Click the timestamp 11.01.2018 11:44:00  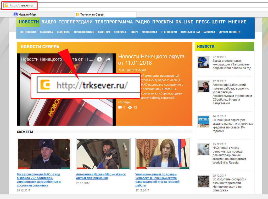[132, 70]
